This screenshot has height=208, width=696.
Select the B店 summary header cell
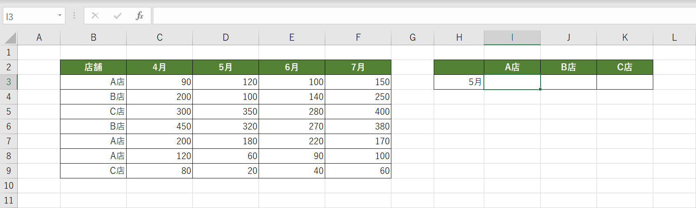[569, 67]
